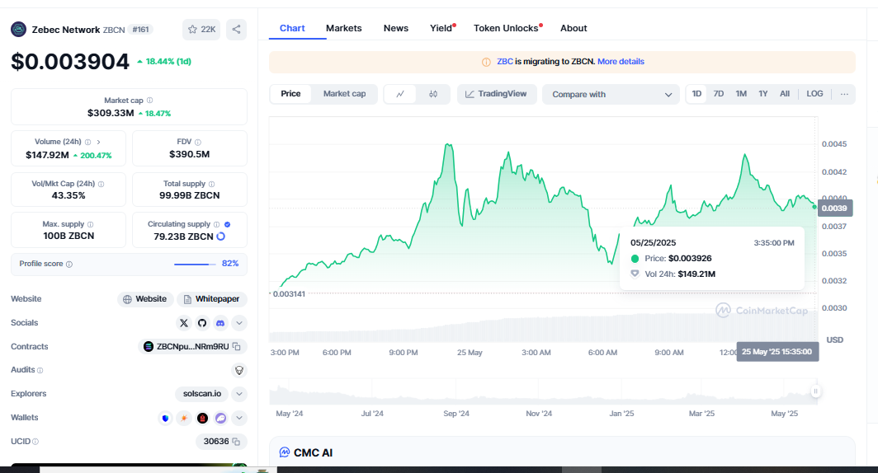Copy the ZBCNpu...NRm9RU contract address

[x=236, y=347]
